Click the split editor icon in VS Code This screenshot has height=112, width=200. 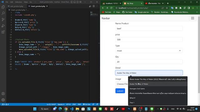[94, 6]
